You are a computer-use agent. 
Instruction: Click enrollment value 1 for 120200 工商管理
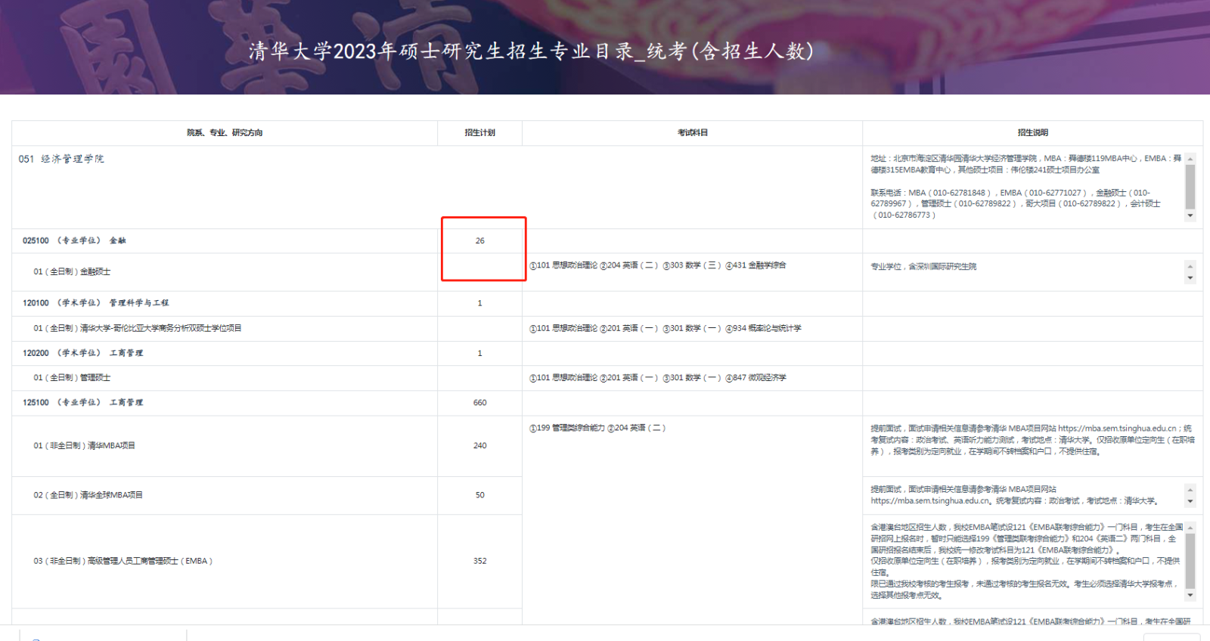(479, 354)
